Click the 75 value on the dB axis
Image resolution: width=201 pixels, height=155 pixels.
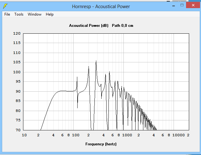(x=18, y=120)
